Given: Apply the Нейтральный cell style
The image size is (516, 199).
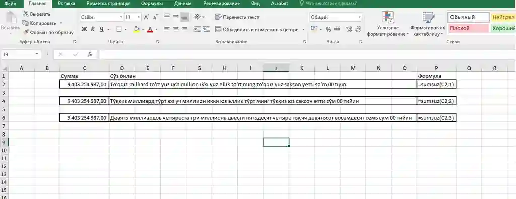Looking at the screenshot, I should [x=503, y=17].
